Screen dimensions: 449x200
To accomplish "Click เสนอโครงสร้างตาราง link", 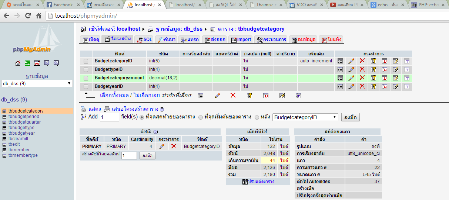I will [135, 109].
